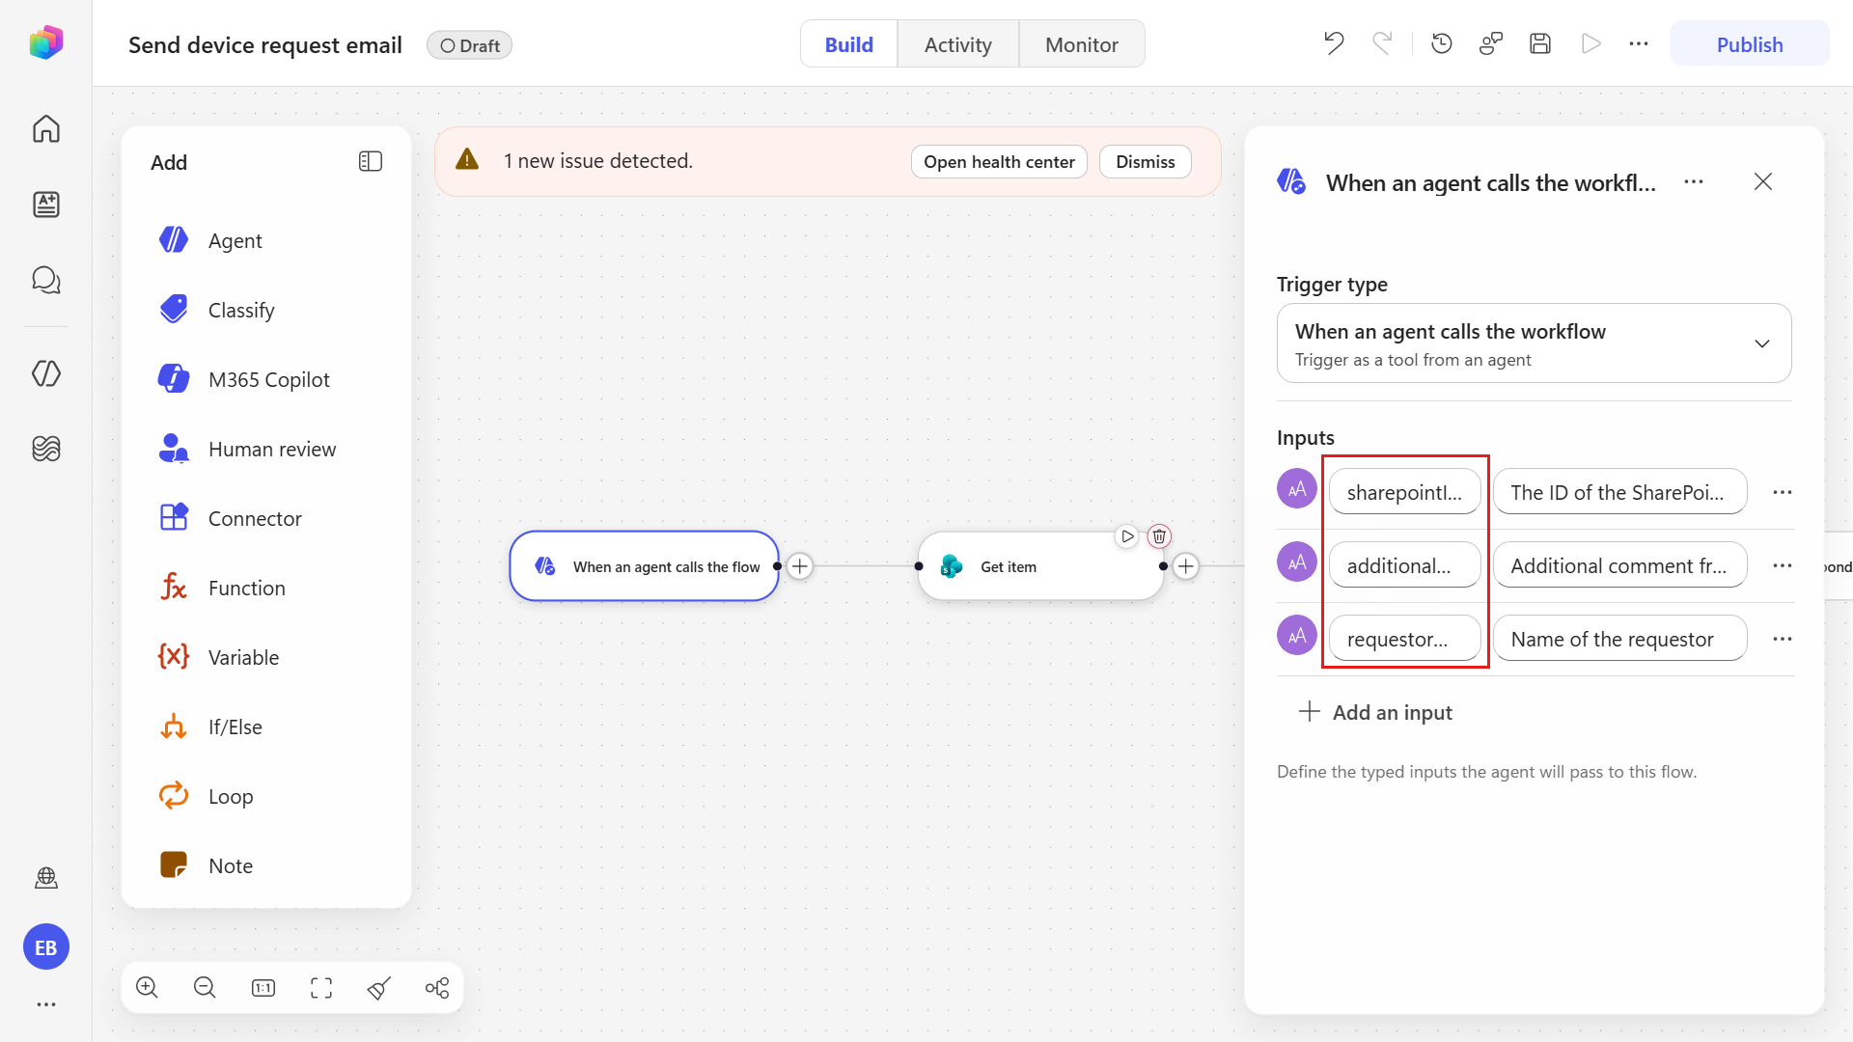This screenshot has height=1042, width=1853.
Task: Add an input to the trigger
Action: (1375, 712)
